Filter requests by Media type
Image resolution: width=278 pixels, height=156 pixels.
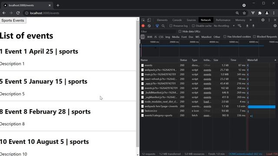[x=175, y=37]
